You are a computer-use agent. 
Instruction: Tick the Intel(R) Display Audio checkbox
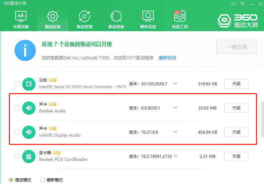coord(17,132)
